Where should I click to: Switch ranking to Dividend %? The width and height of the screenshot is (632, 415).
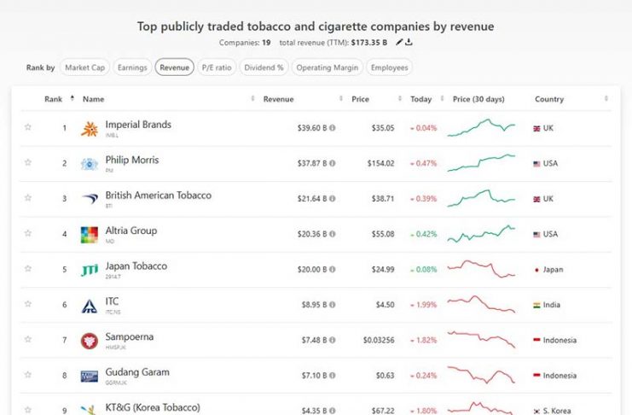pyautogui.click(x=264, y=67)
